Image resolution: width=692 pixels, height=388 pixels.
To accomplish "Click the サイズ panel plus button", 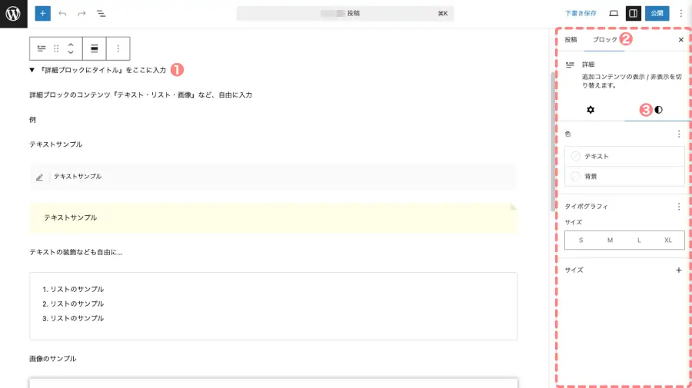I will point(678,270).
